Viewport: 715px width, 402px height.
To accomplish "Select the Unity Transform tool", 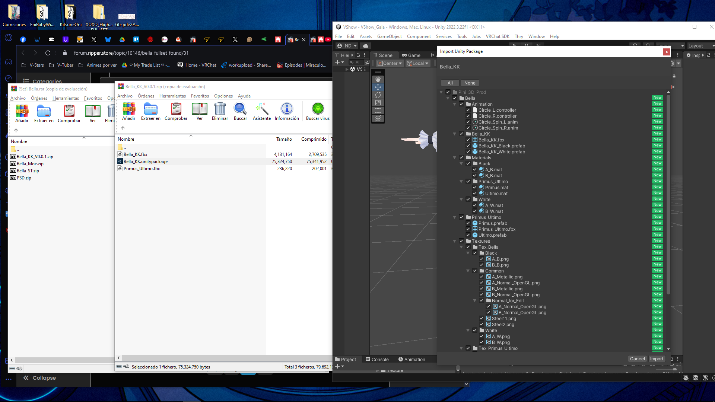I will [x=378, y=118].
